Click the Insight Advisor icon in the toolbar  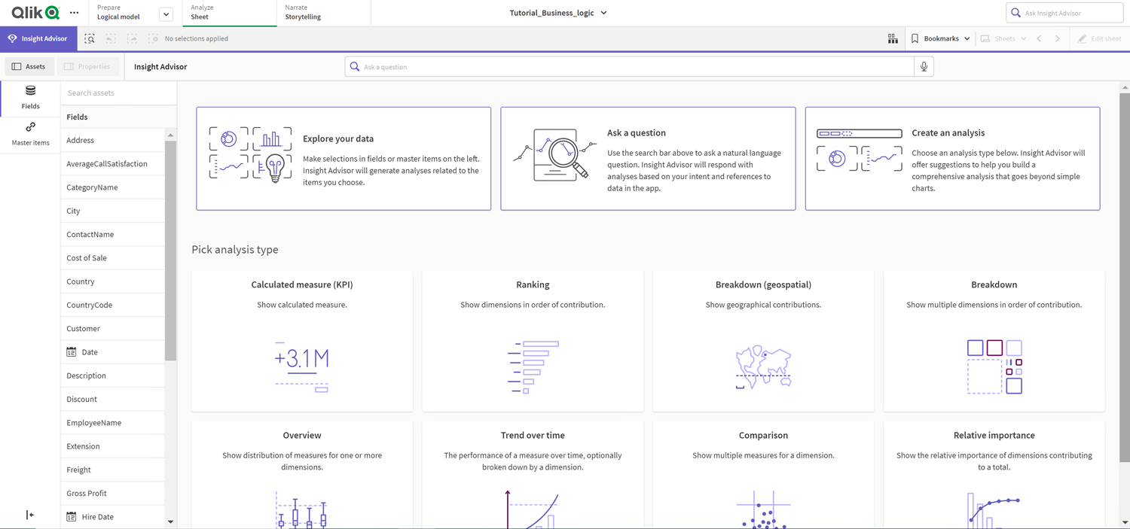click(x=11, y=38)
